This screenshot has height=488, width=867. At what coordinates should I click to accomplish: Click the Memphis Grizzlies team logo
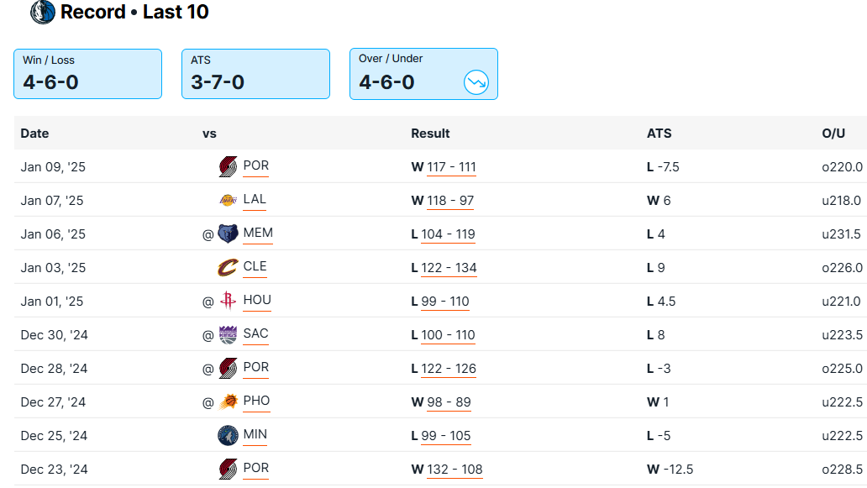pos(228,234)
